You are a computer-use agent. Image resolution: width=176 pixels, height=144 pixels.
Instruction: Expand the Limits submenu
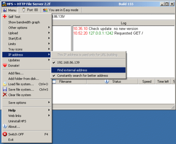pos(26,44)
